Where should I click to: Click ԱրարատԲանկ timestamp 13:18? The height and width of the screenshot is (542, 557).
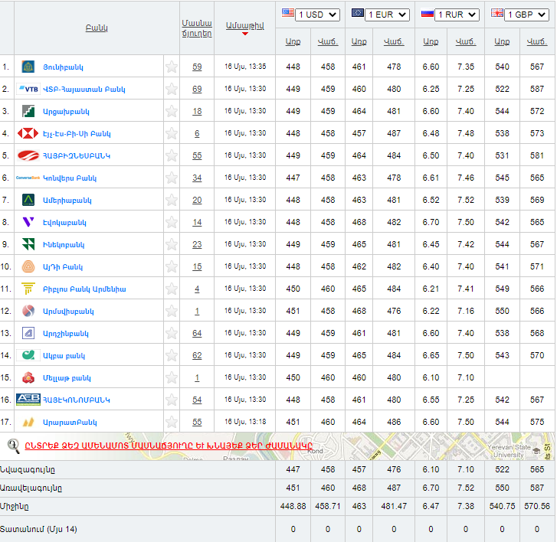[245, 422]
